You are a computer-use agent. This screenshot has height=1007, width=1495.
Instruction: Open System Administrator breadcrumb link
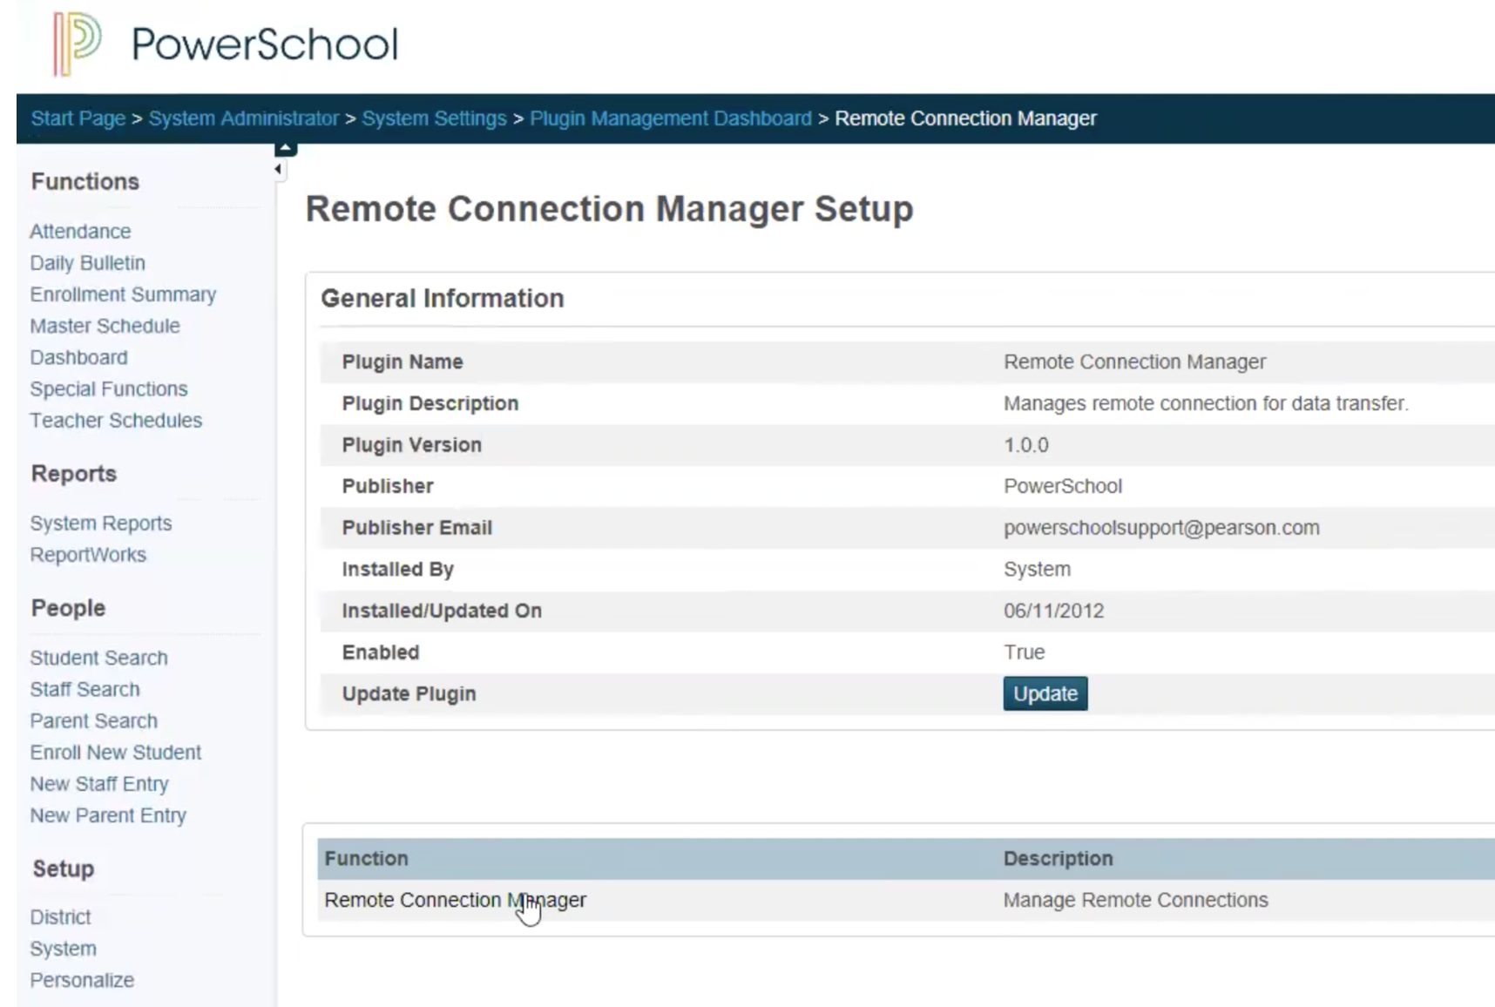tap(243, 118)
